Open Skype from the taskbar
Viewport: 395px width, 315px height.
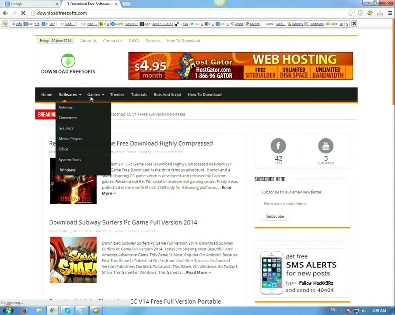click(x=67, y=311)
